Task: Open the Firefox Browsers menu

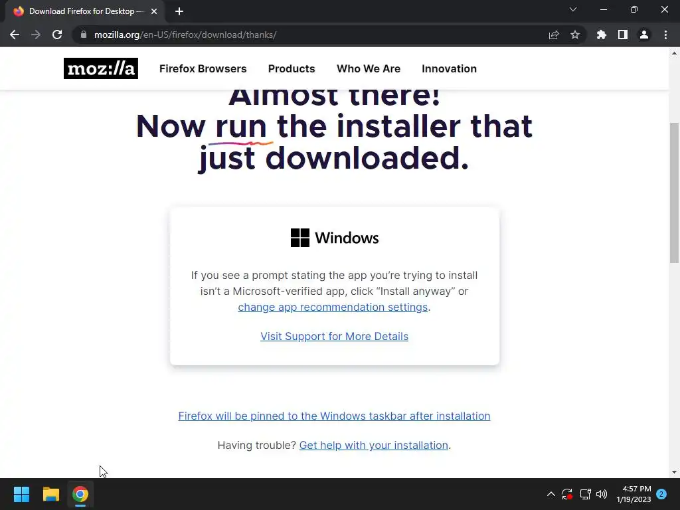Action: 203,68
